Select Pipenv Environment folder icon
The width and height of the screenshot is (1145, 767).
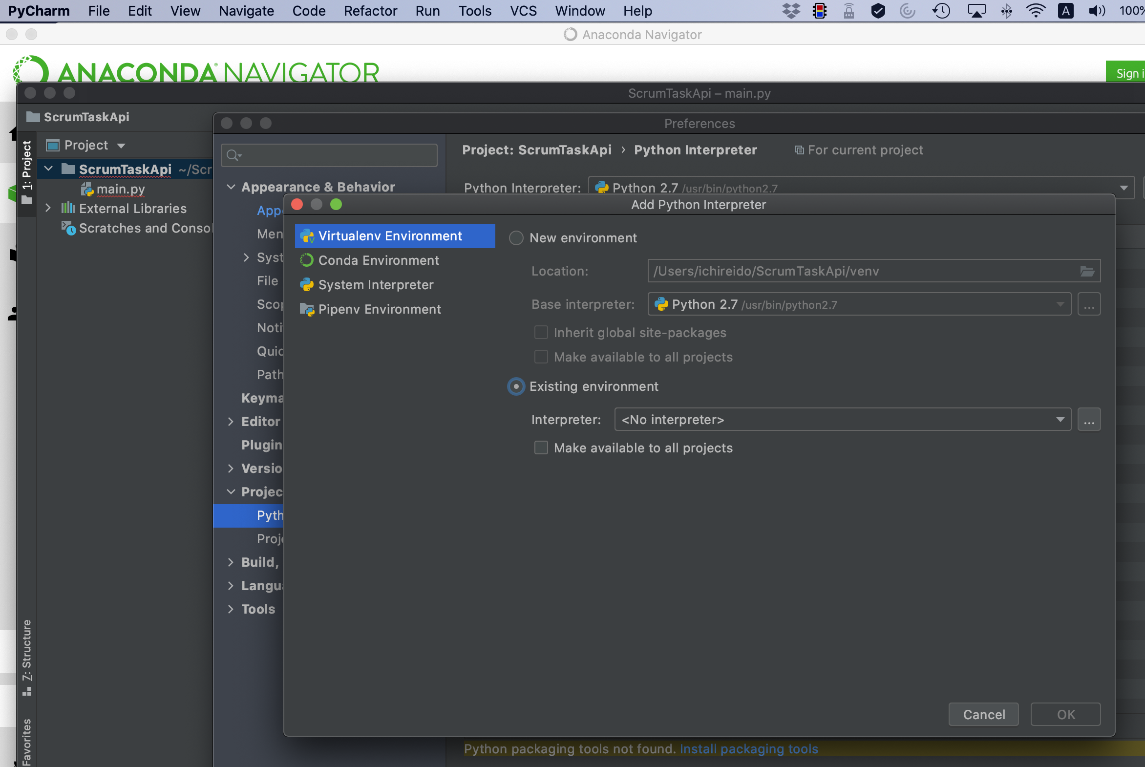coord(307,309)
